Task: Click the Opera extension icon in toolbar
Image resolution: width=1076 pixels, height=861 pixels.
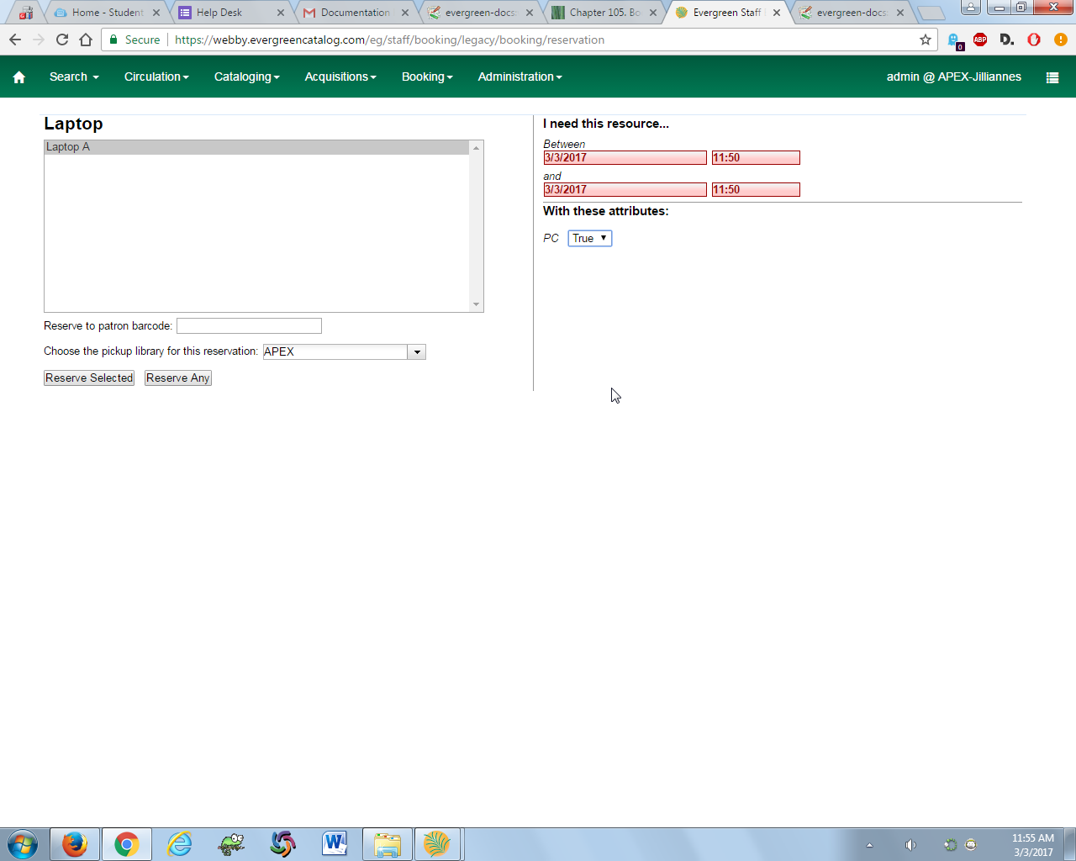Action: click(x=1034, y=40)
